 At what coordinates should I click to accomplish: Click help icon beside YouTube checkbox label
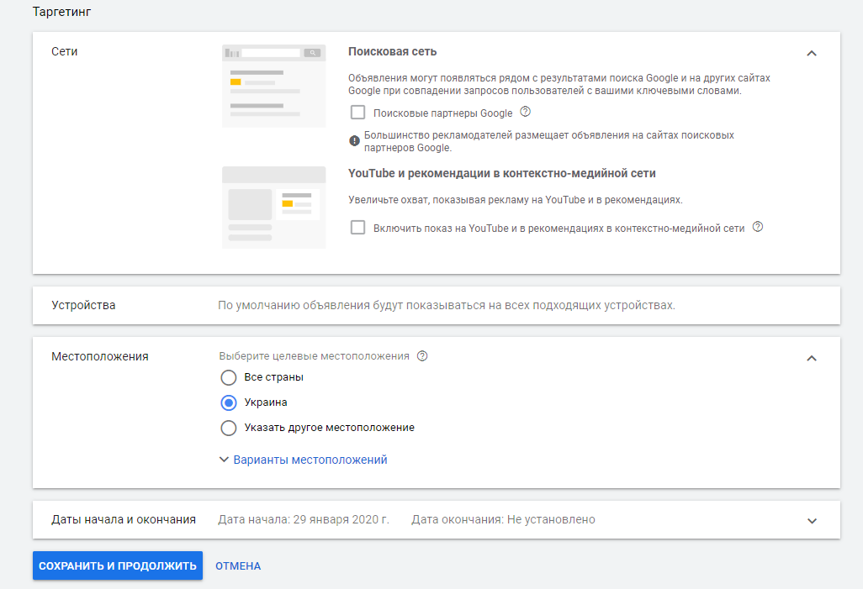[758, 227]
